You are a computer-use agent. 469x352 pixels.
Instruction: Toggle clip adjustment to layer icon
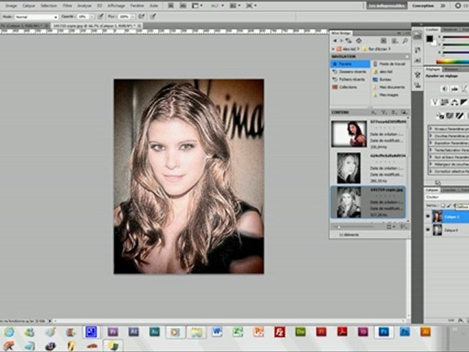438,182
